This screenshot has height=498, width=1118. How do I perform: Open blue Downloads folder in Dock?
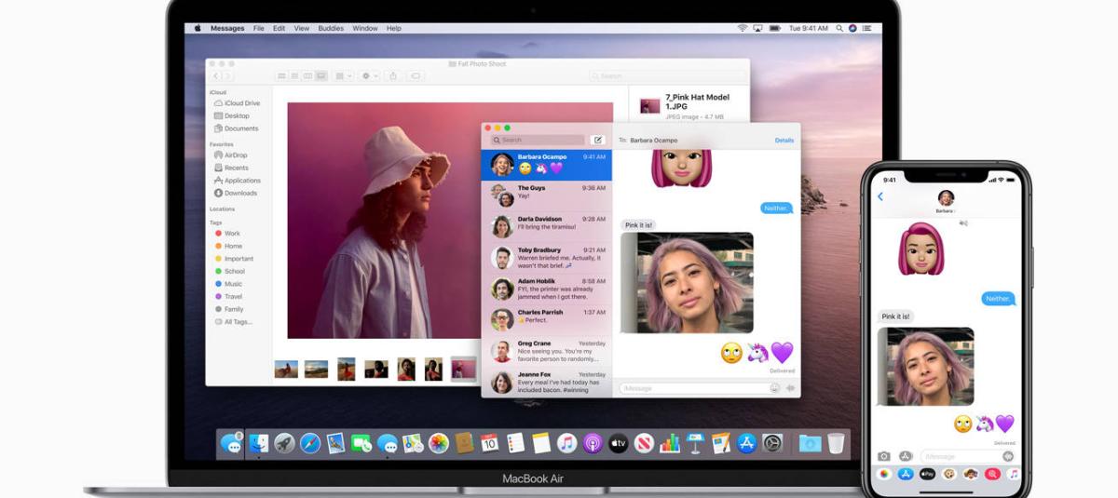(x=809, y=443)
